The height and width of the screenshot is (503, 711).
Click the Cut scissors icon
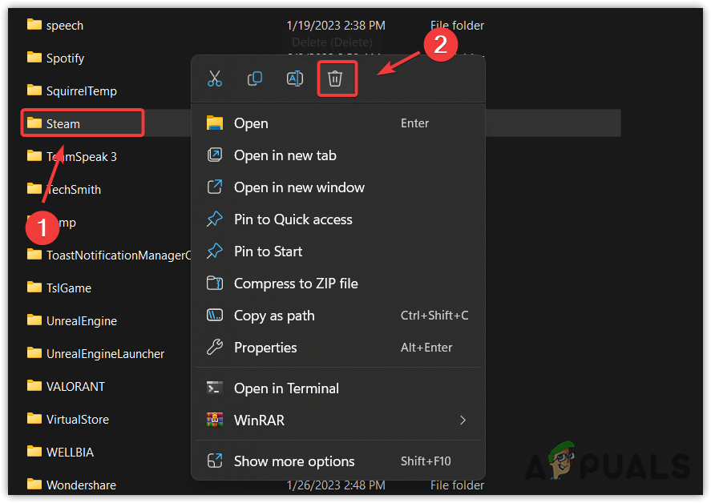tap(215, 78)
